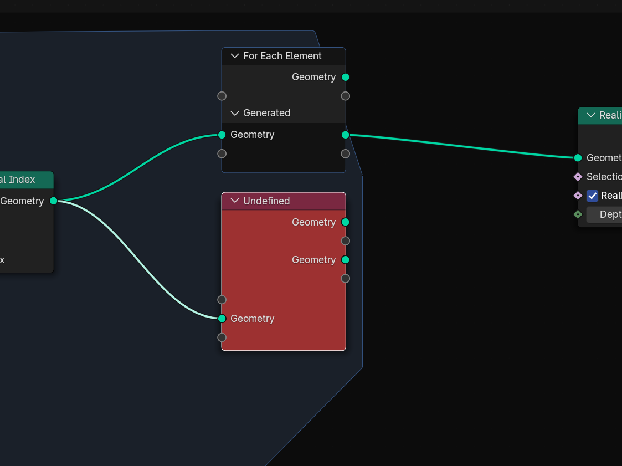
Task: Select the Index node header
Action: 27,180
